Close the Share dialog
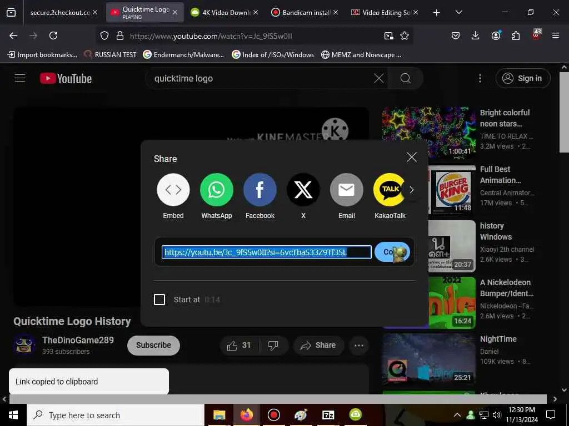Viewport: 569px width, 426px height. click(x=412, y=157)
